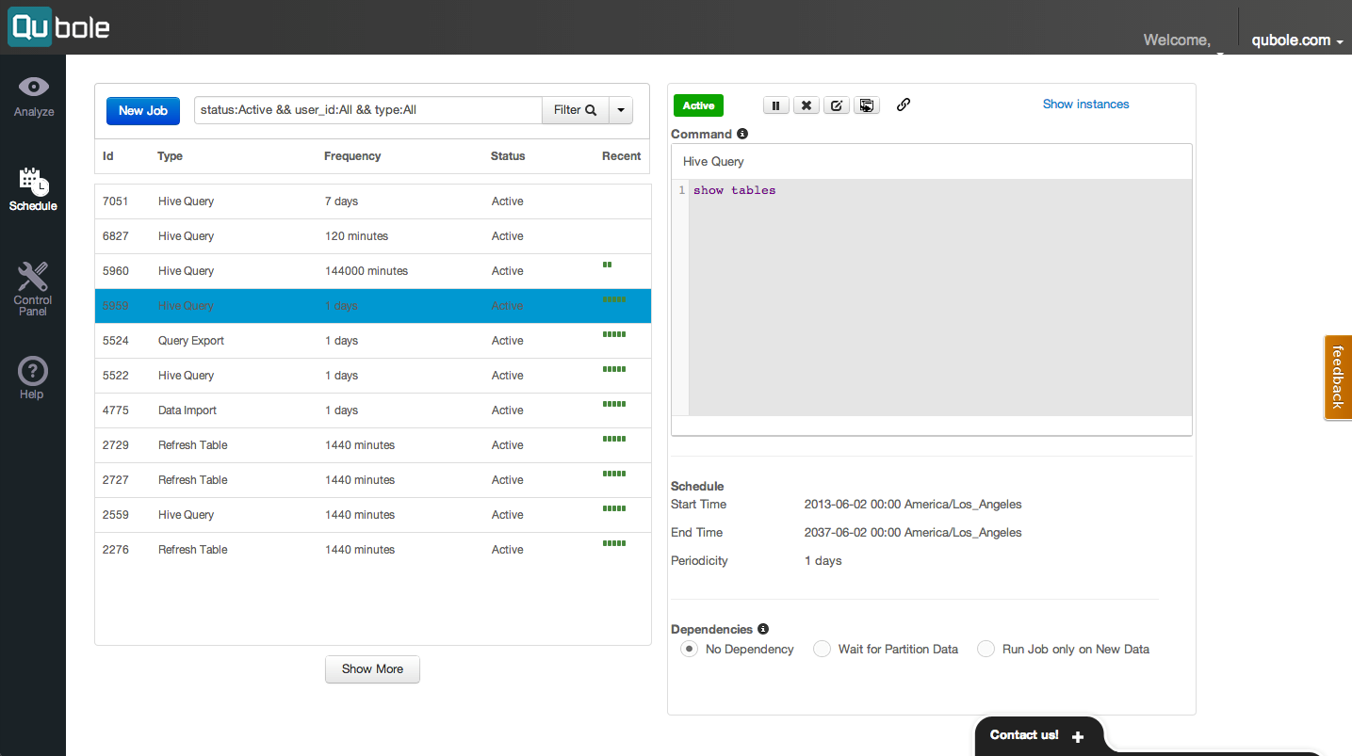Click the recent runs bars for job 5524
This screenshot has height=756, width=1352.
point(614,334)
